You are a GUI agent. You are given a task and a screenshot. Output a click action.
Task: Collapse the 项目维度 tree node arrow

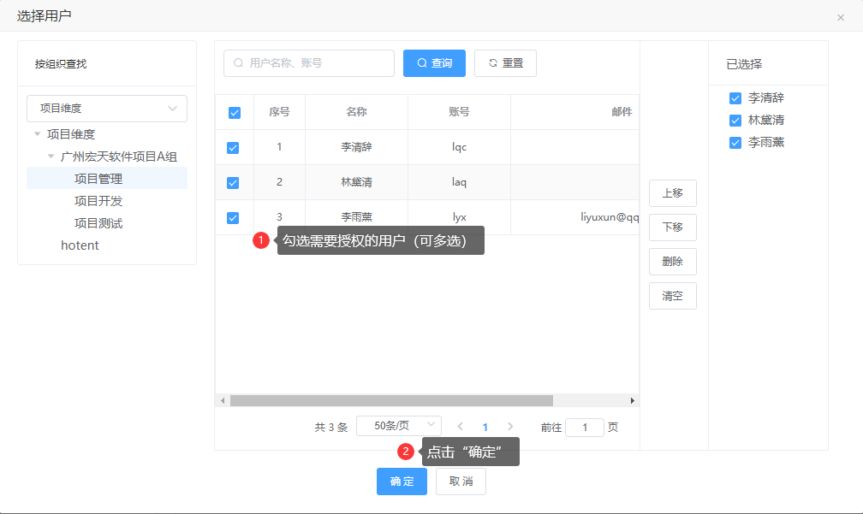[x=37, y=134]
